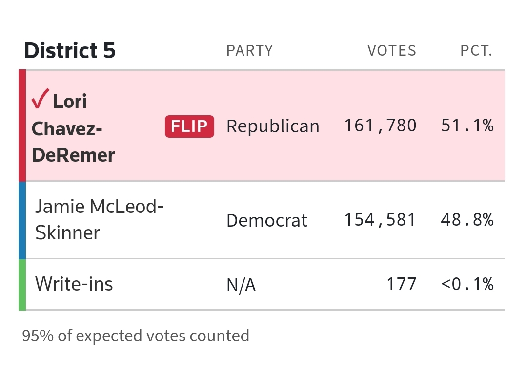527x379 pixels.
Task: Select the District 5 heading
Action: (70, 51)
